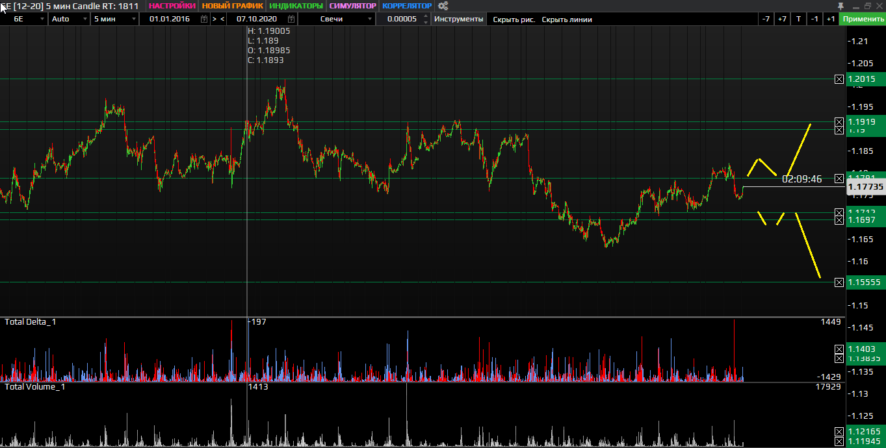Remove the 1.1697 horizontal line
The height and width of the screenshot is (448, 886).
point(839,220)
